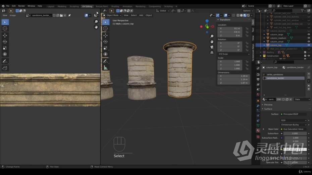Select the Annotate tool in the 3D viewport
The height and width of the screenshot is (175, 312).
105,61
